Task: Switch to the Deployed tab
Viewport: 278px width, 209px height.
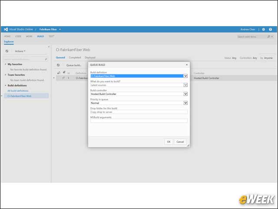Action: pyautogui.click(x=90, y=57)
